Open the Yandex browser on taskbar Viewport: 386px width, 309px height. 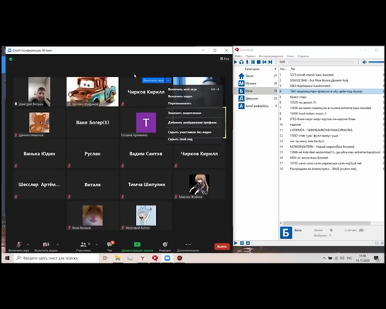[142, 258]
